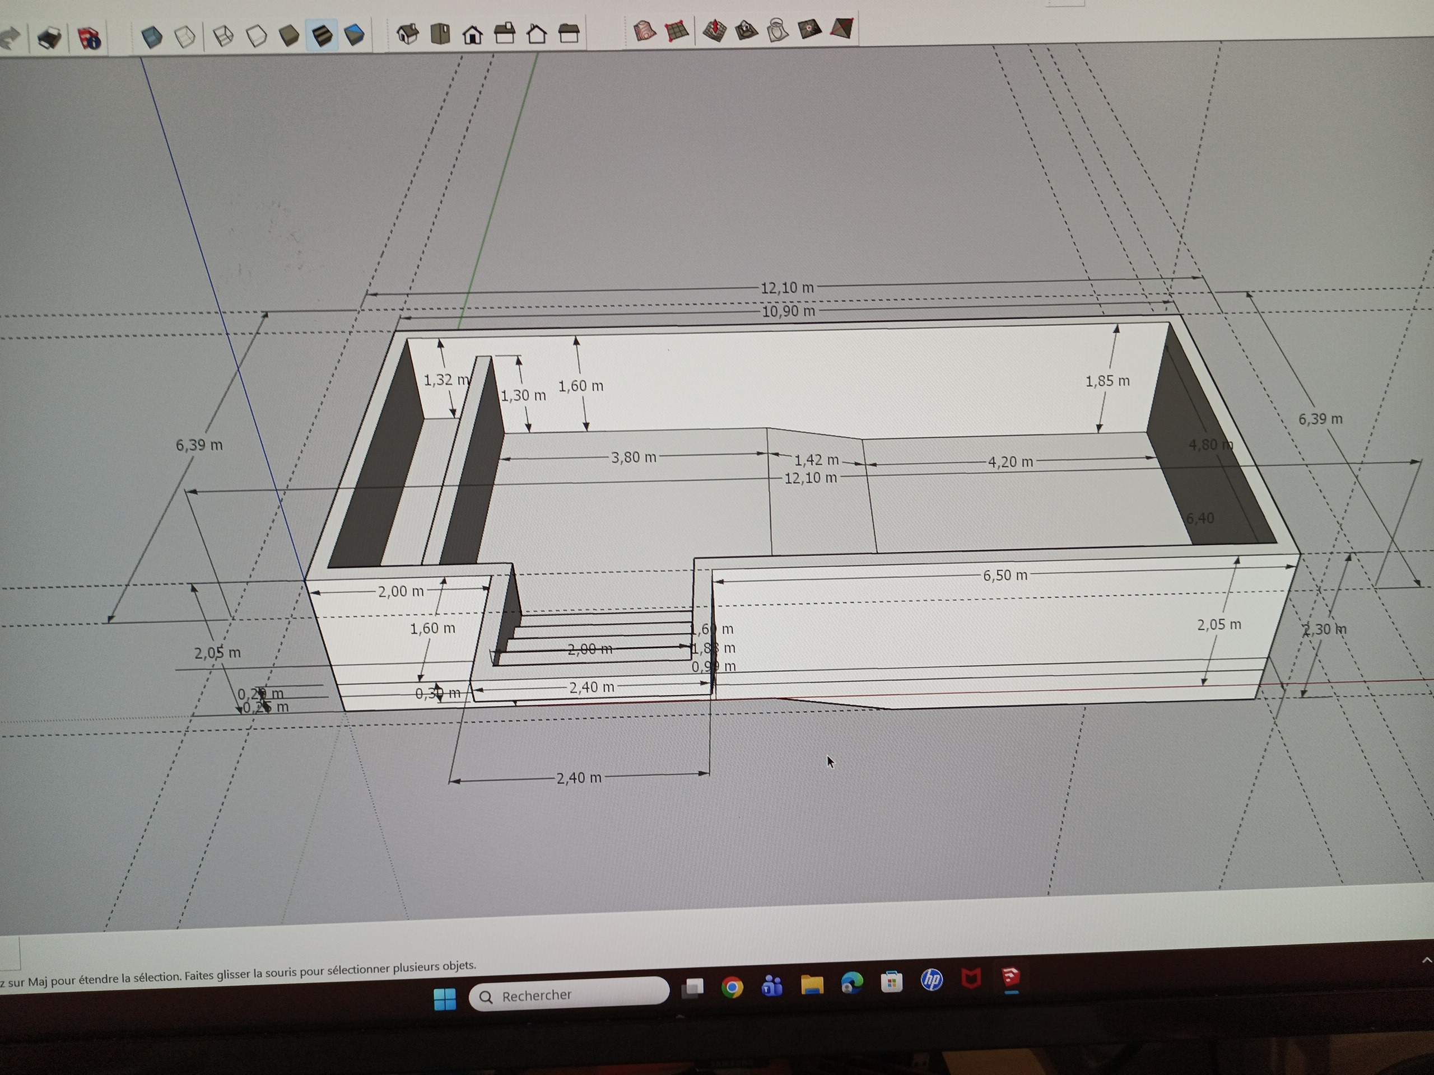The width and height of the screenshot is (1434, 1075).
Task: Expand the system tray hidden icons chevron
Action: [1426, 960]
